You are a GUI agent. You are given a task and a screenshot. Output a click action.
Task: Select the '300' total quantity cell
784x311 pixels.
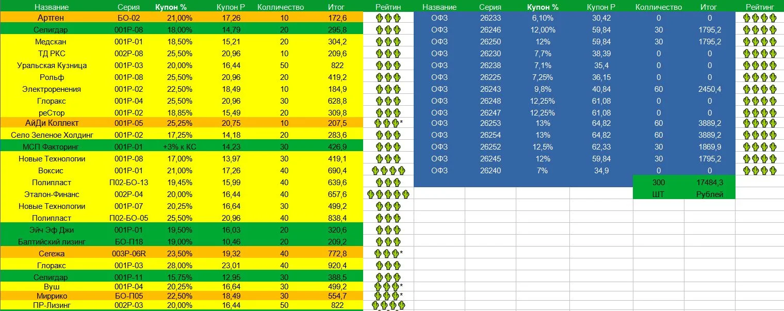pyautogui.click(x=659, y=183)
